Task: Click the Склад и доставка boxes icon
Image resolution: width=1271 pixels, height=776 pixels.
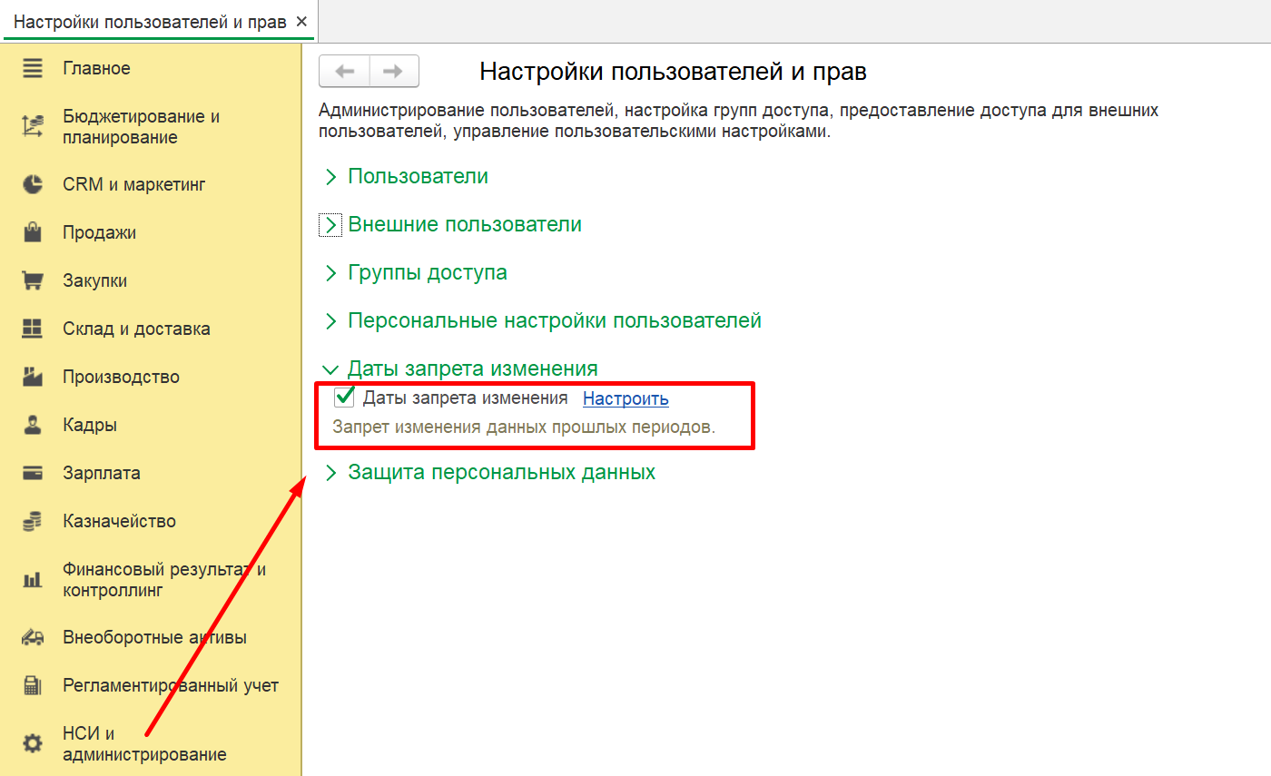Action: pyautogui.click(x=33, y=329)
